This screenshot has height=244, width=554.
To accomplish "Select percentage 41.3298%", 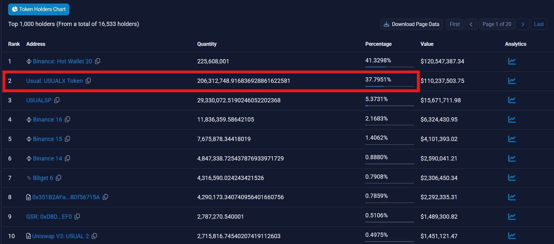I will (x=378, y=60).
